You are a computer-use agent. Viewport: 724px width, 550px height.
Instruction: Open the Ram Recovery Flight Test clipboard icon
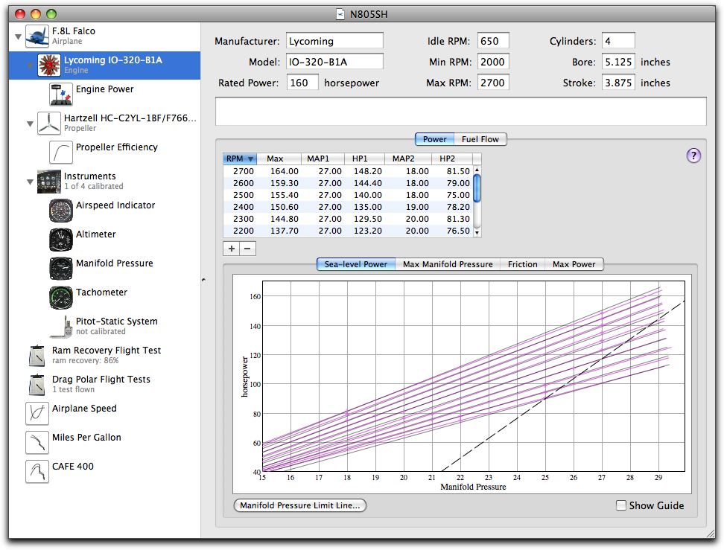(37, 356)
